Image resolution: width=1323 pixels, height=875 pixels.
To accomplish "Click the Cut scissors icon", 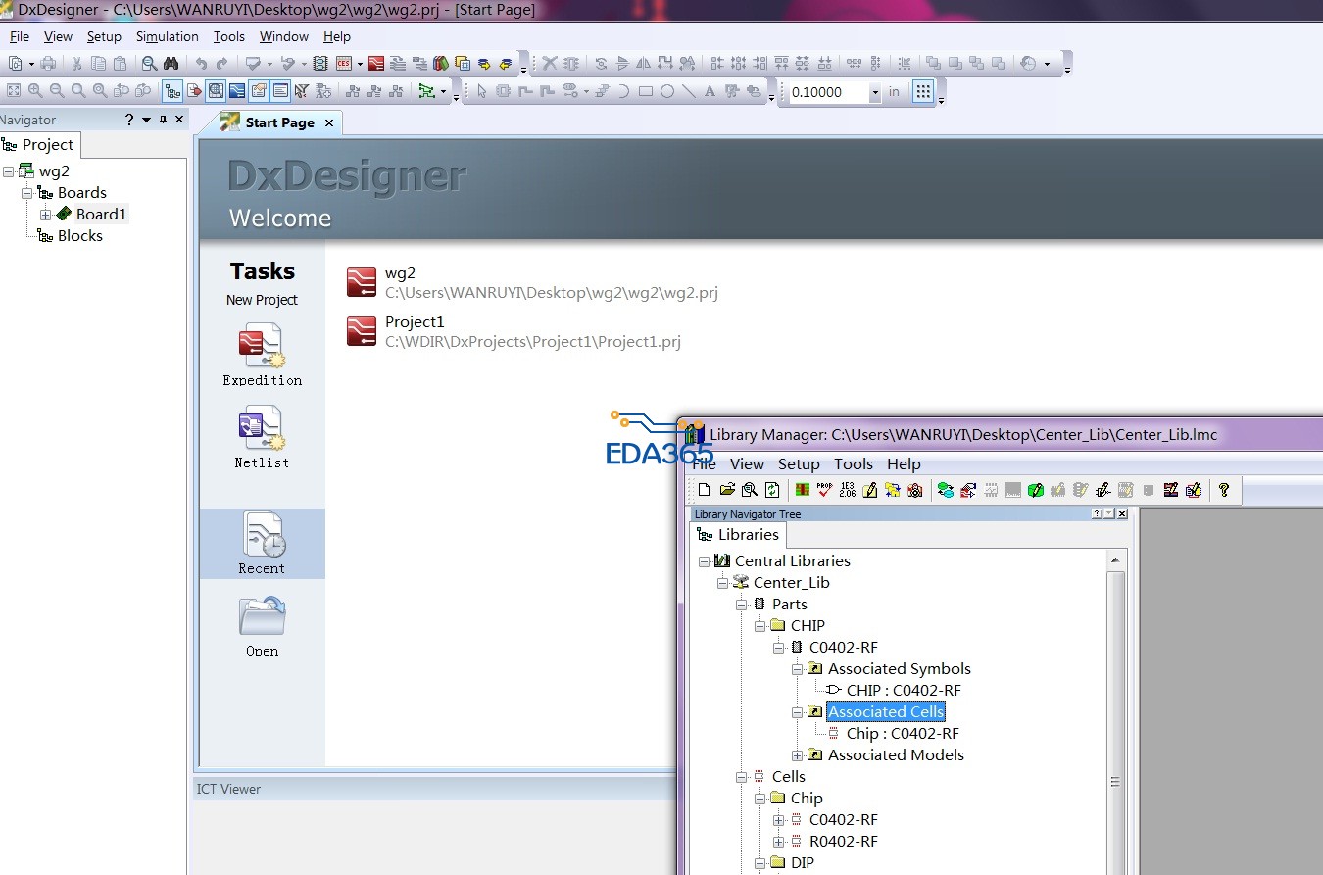I will tap(76, 64).
